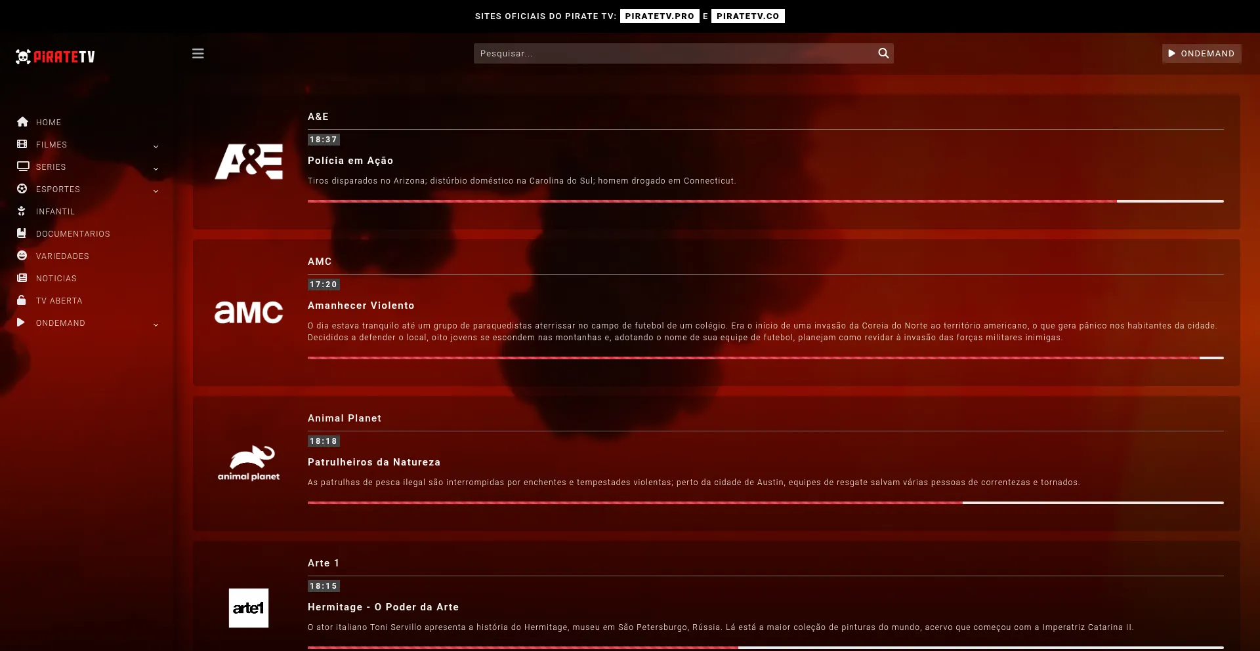Click the 18:37 time badge

pyautogui.click(x=324, y=140)
